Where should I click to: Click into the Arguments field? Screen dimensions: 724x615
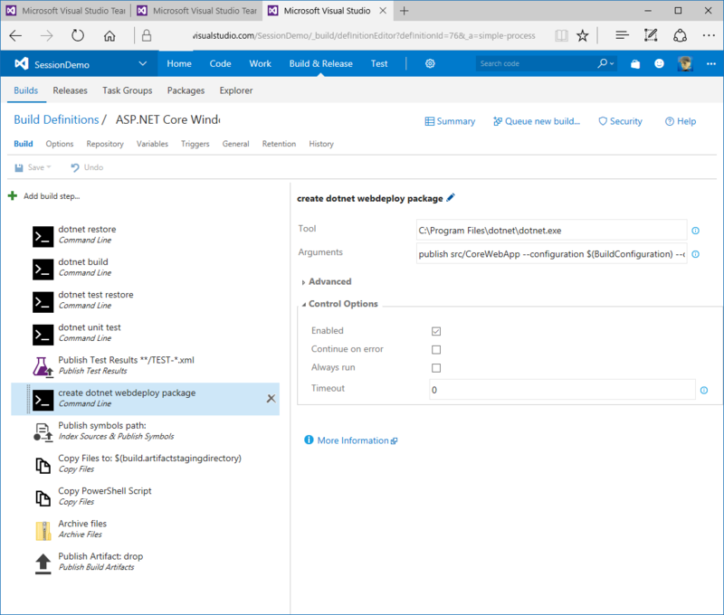[x=551, y=254]
